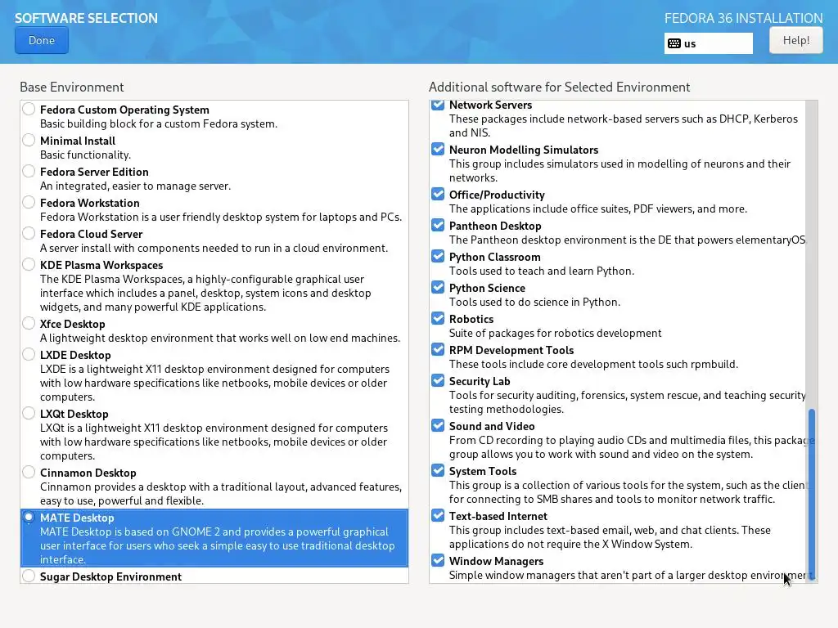The width and height of the screenshot is (838, 628).
Task: Click the additional software list scrollbar thumb
Action: click(x=811, y=494)
